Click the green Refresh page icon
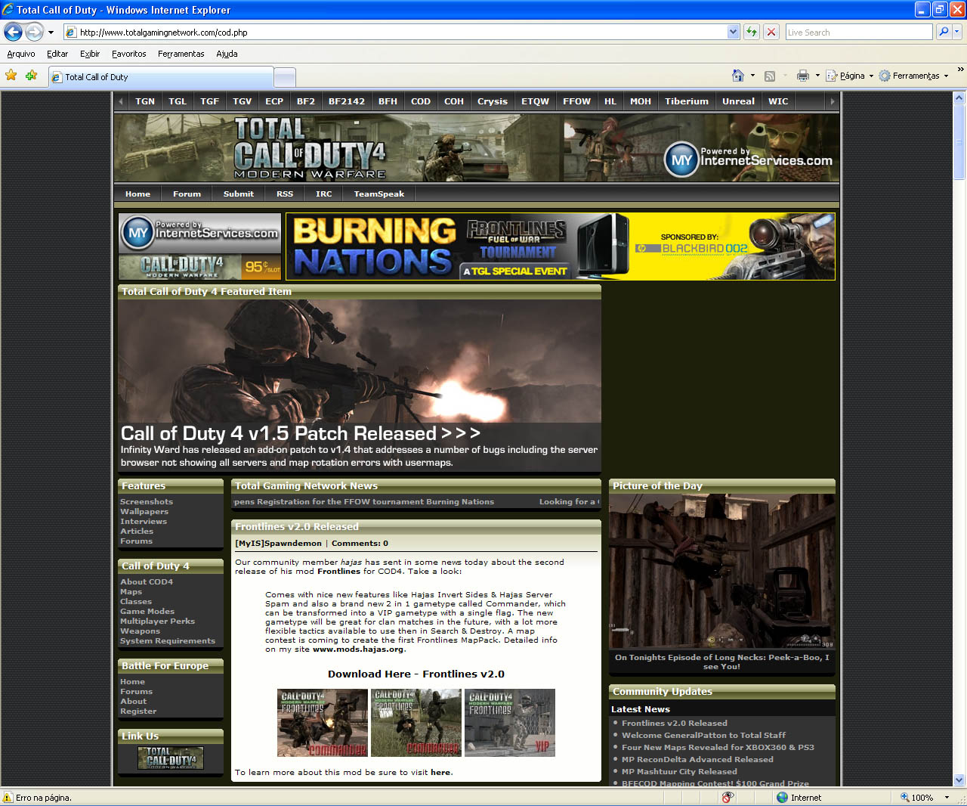The image size is (967, 806). coord(751,32)
